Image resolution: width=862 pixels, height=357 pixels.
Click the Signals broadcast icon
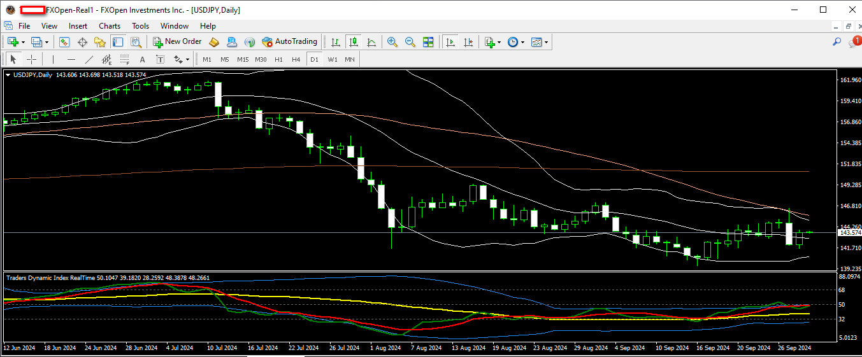[250, 42]
